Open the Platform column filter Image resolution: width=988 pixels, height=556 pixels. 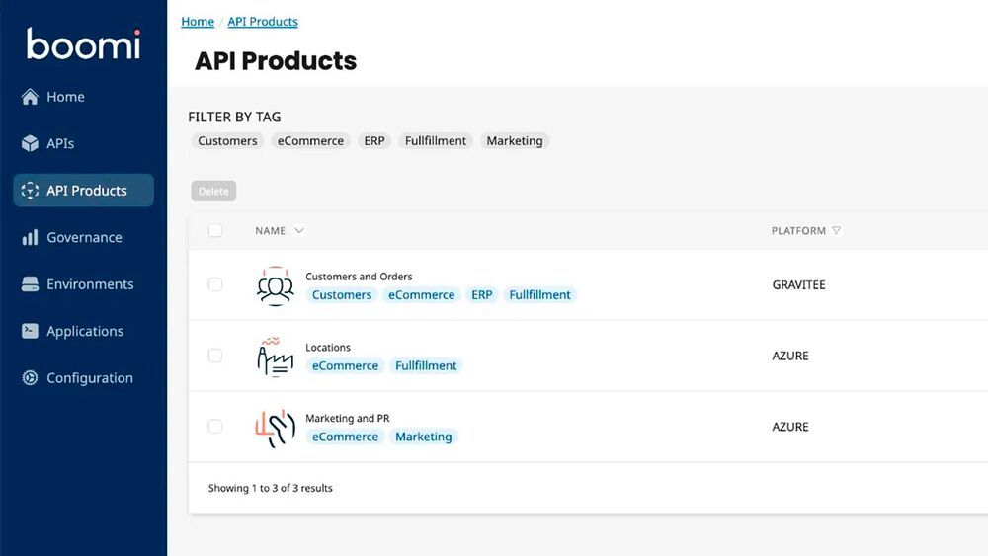(x=837, y=231)
